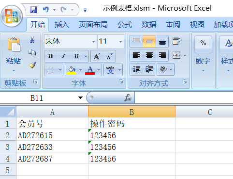Save the workbook with floppy icon
This screenshot has width=233, height=179.
point(33,10)
